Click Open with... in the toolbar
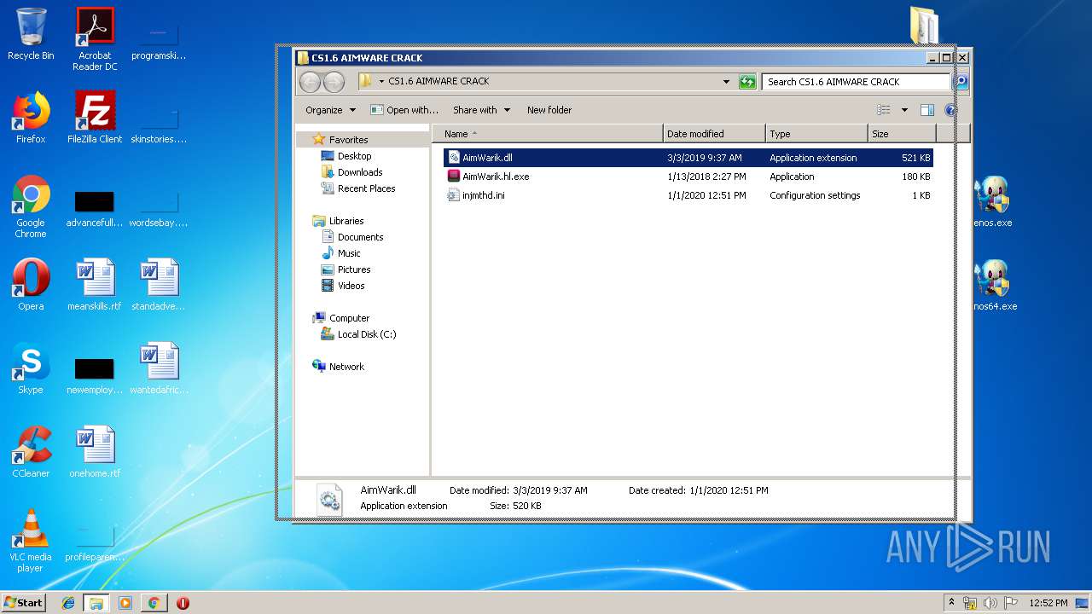This screenshot has height=614, width=1092. pyautogui.click(x=404, y=110)
